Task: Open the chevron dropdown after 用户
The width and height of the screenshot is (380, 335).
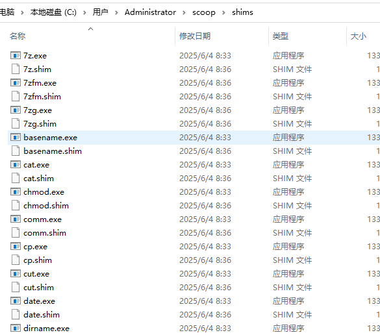Action: coord(116,12)
